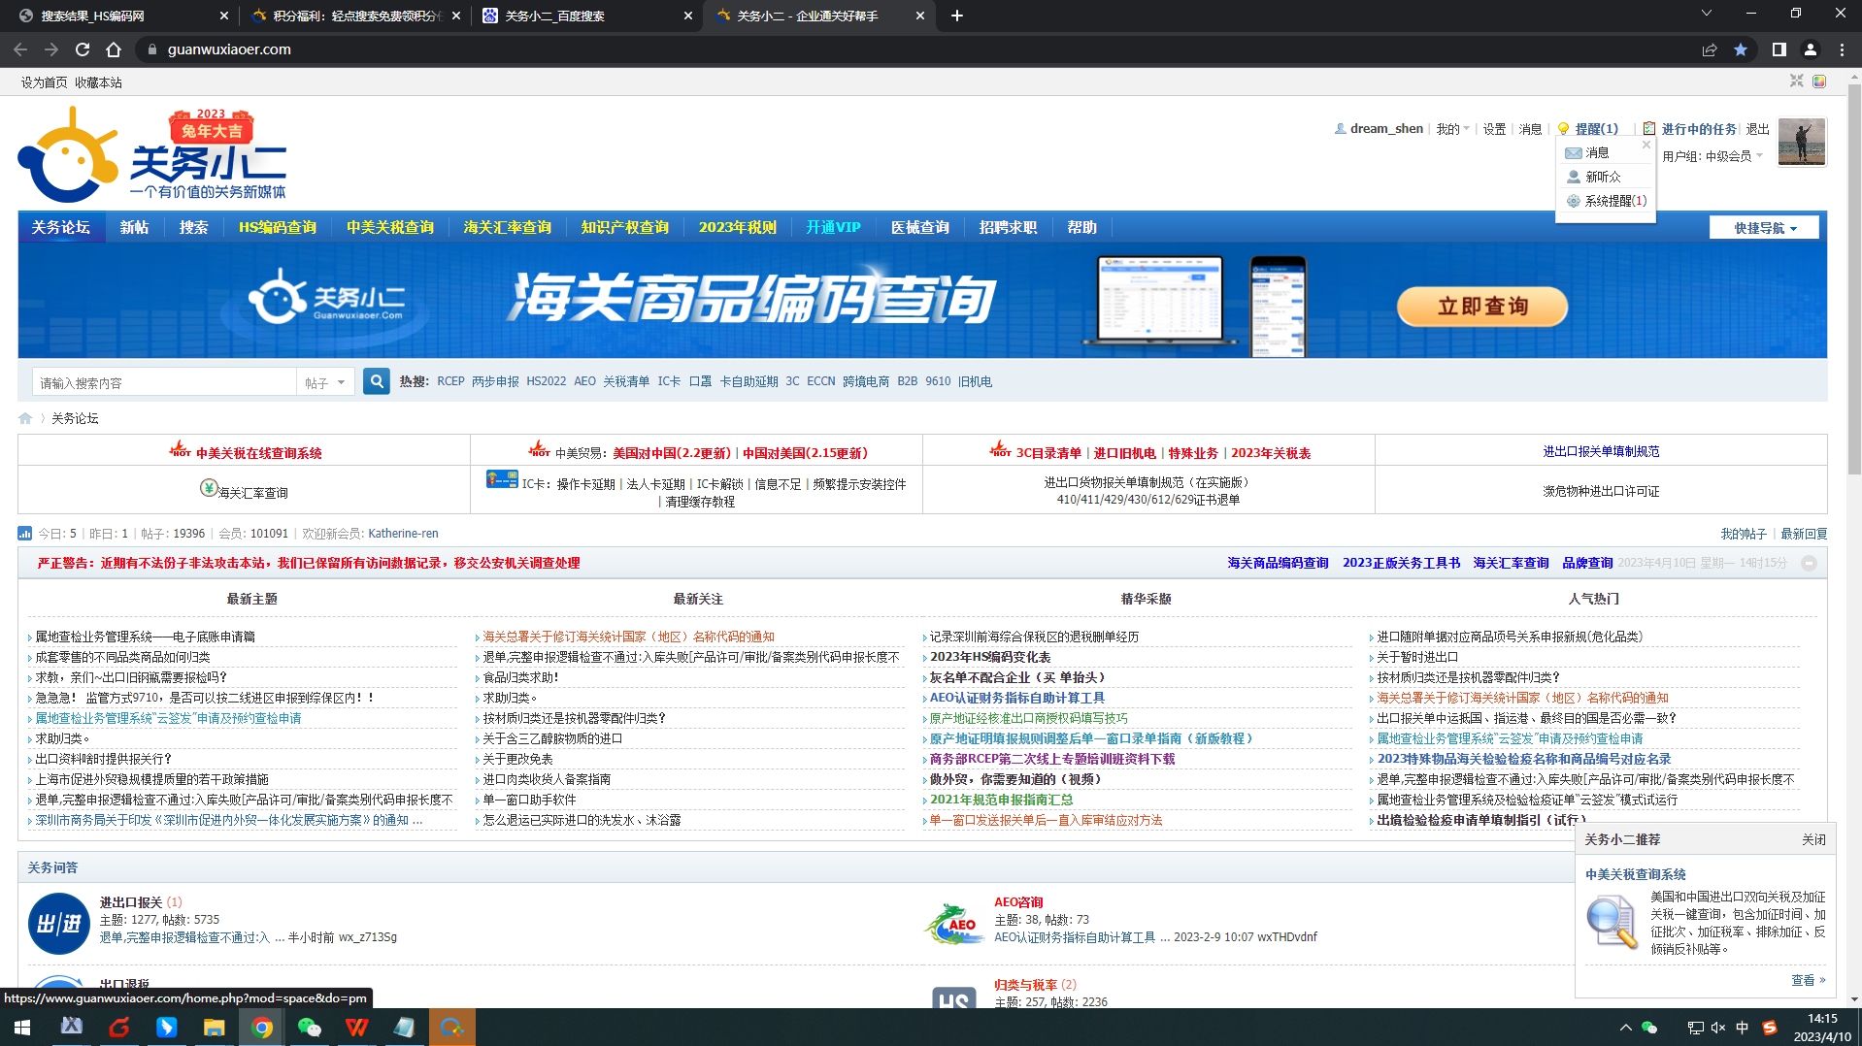Image resolution: width=1862 pixels, height=1046 pixels.
Task: Open the 招聘求职 nav item
Action: pos(1009,227)
